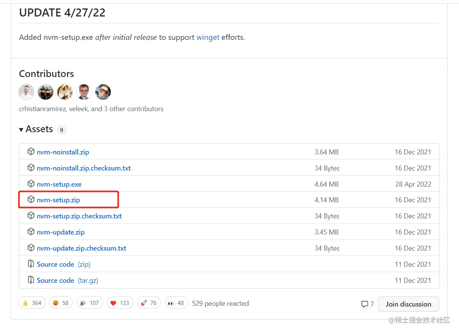Click the Assets count badge showing 9
The image size is (459, 333).
61,130
